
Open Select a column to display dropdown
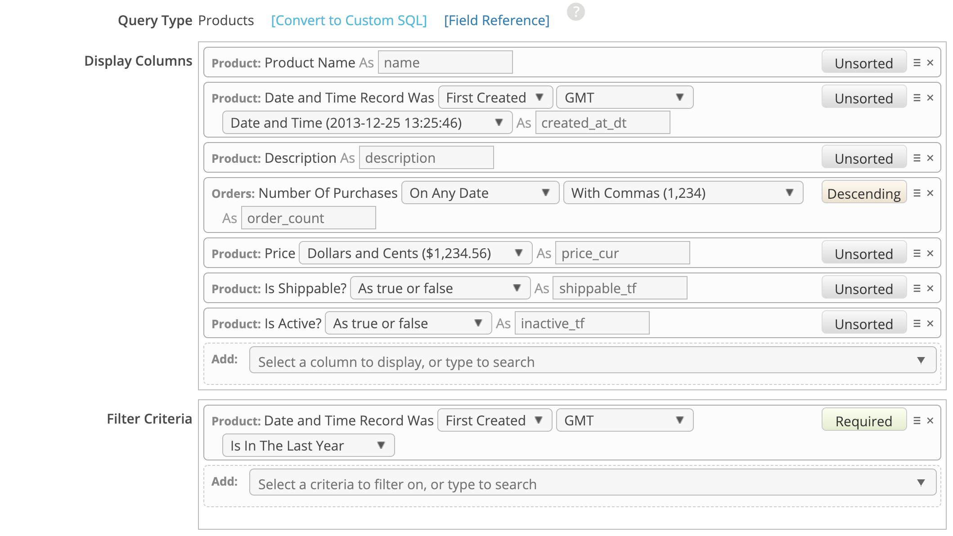coord(592,361)
